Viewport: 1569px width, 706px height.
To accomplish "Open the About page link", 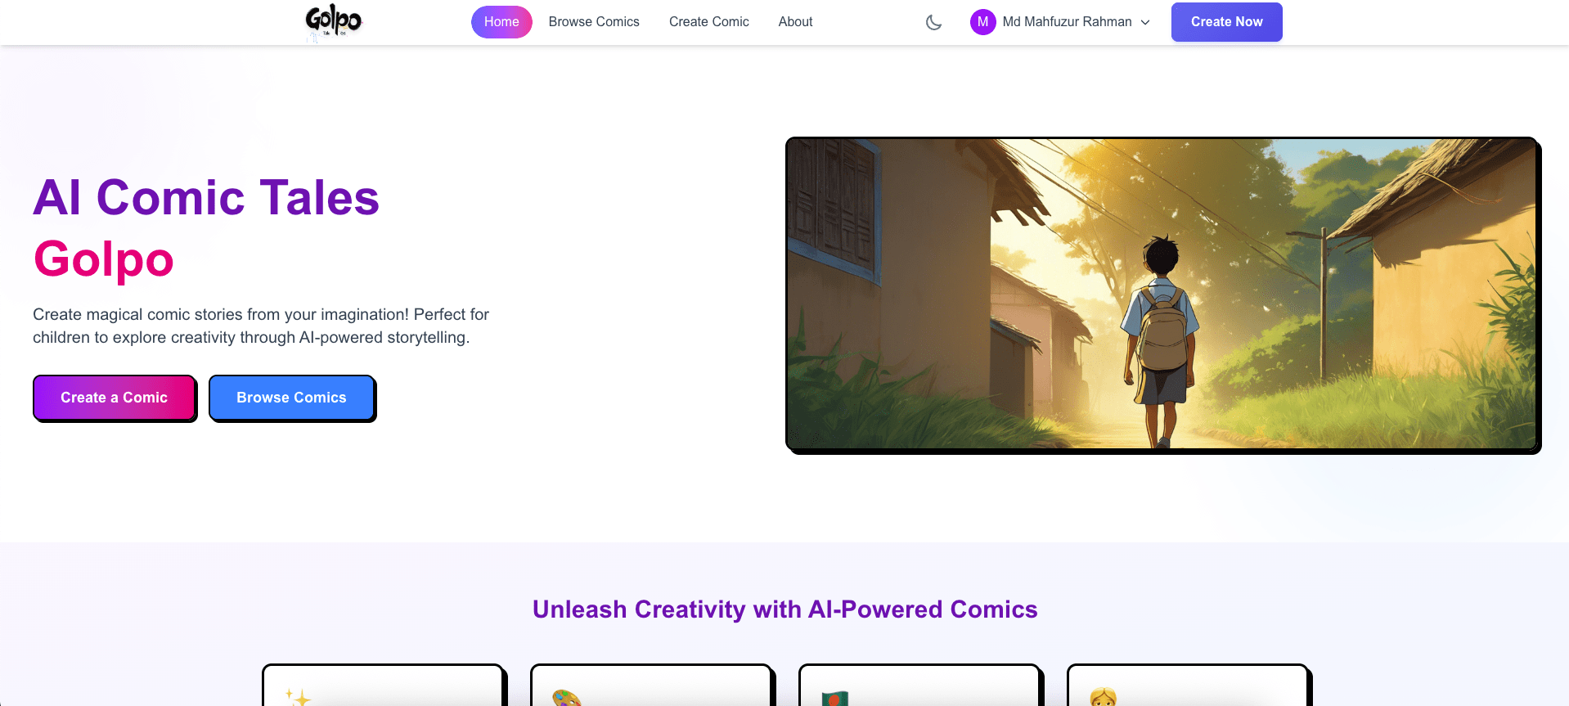I will click(x=795, y=22).
